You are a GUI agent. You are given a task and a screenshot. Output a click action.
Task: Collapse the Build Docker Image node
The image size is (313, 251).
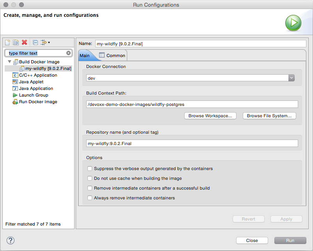click(x=9, y=62)
